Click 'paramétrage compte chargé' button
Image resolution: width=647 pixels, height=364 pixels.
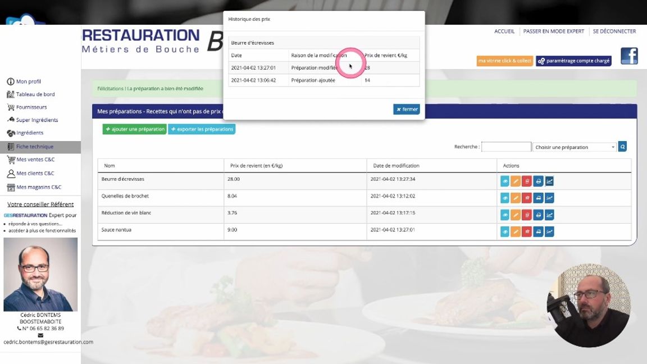click(x=573, y=61)
